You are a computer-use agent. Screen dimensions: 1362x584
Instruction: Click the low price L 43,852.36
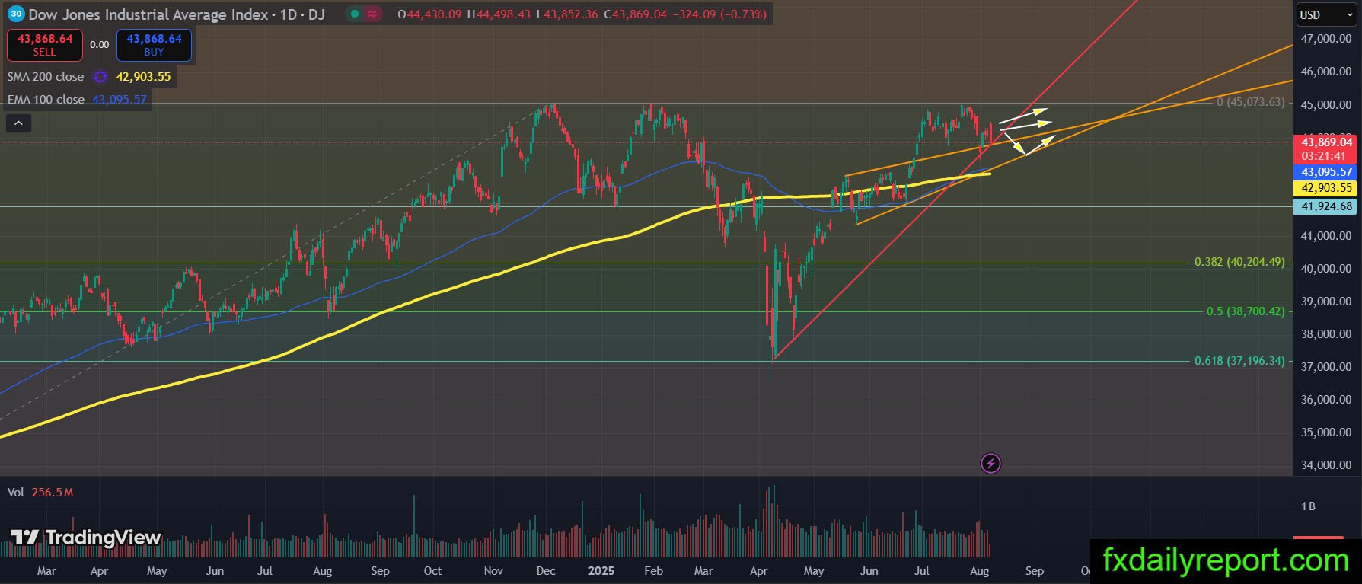point(566,14)
